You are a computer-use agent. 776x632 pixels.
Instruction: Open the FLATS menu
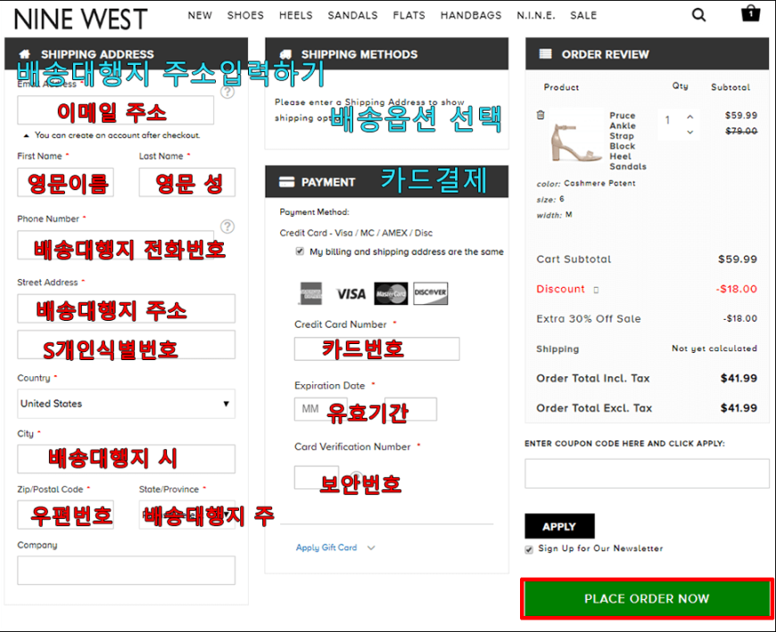409,15
